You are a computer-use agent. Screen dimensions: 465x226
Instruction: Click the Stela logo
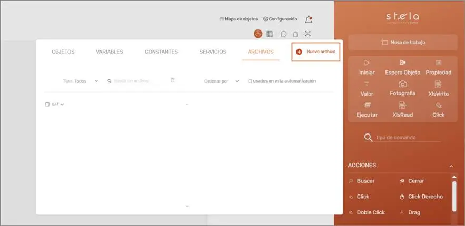pyautogui.click(x=402, y=17)
